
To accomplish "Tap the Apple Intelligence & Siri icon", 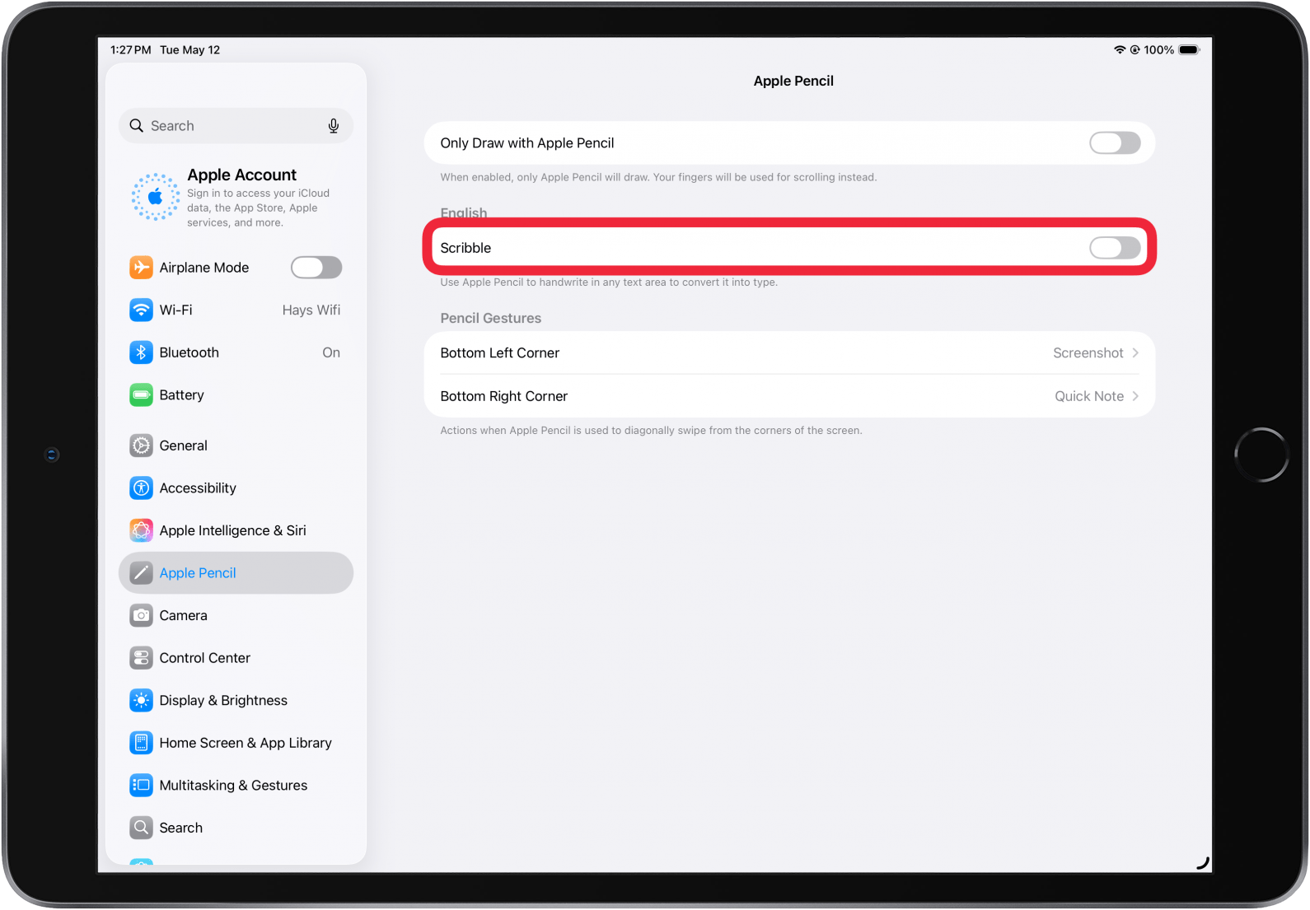I will tap(142, 530).
